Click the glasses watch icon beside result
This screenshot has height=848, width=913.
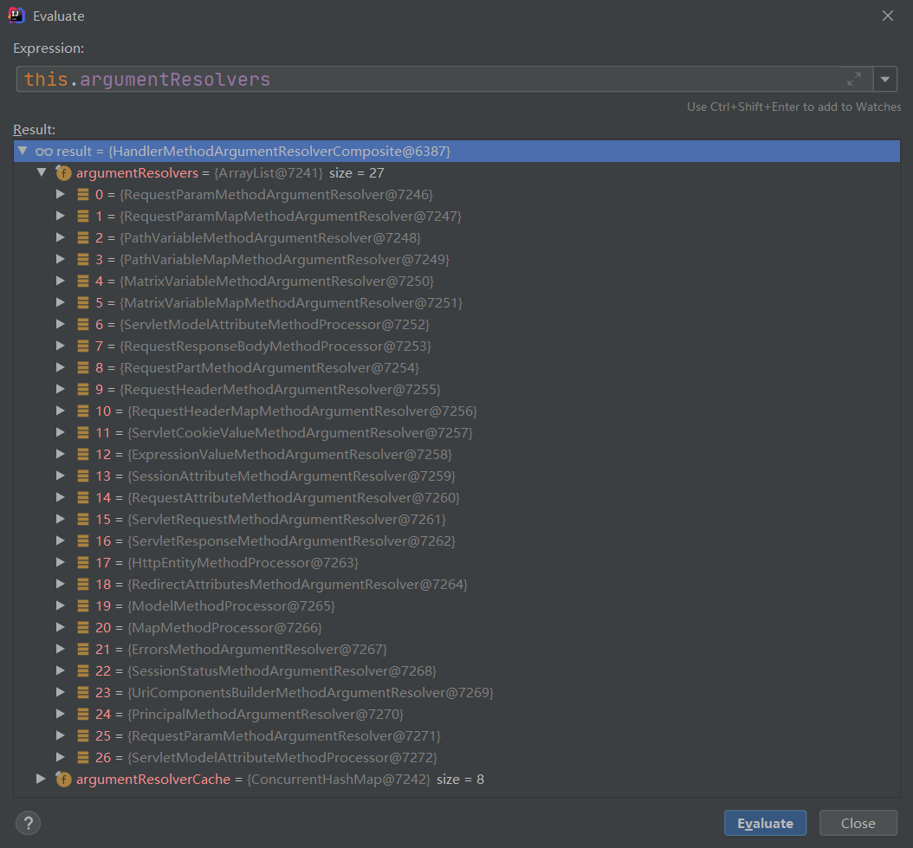(x=43, y=152)
